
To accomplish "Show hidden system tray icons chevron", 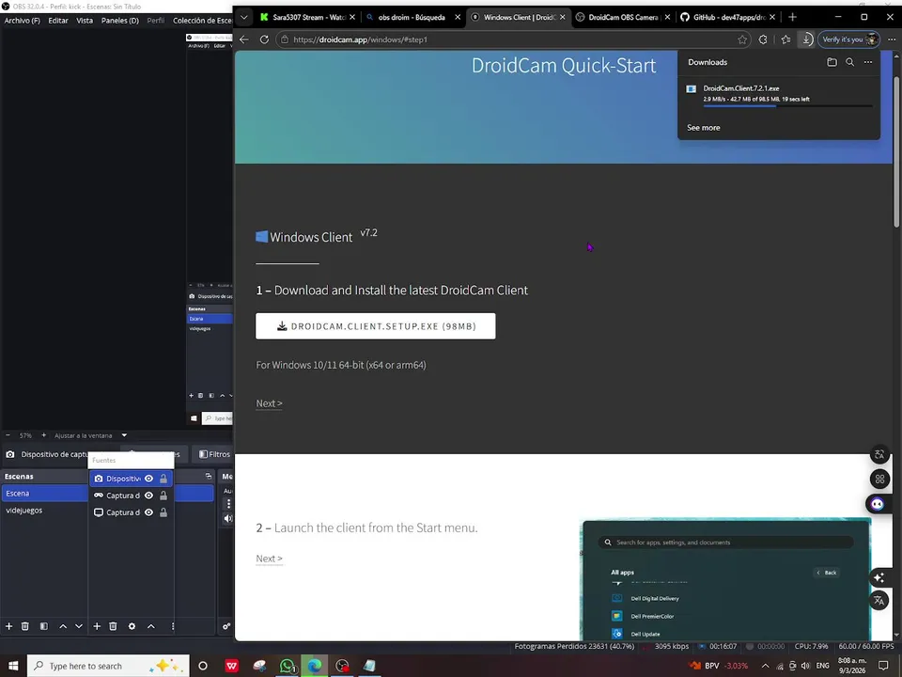I will click(x=765, y=666).
